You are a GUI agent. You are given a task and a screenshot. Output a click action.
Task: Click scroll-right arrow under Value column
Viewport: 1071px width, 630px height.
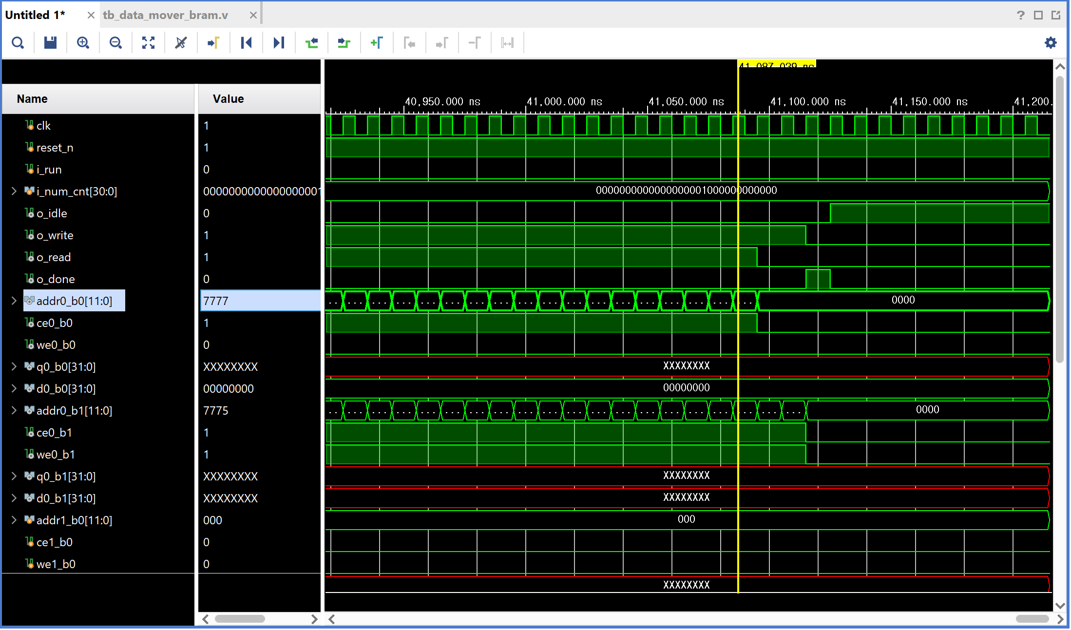314,619
